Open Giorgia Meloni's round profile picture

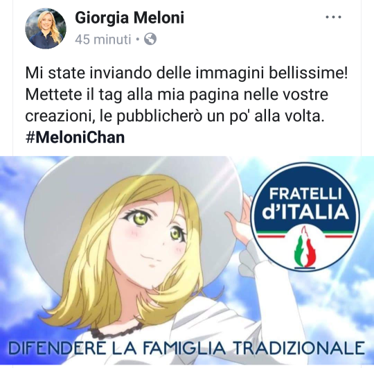46,28
